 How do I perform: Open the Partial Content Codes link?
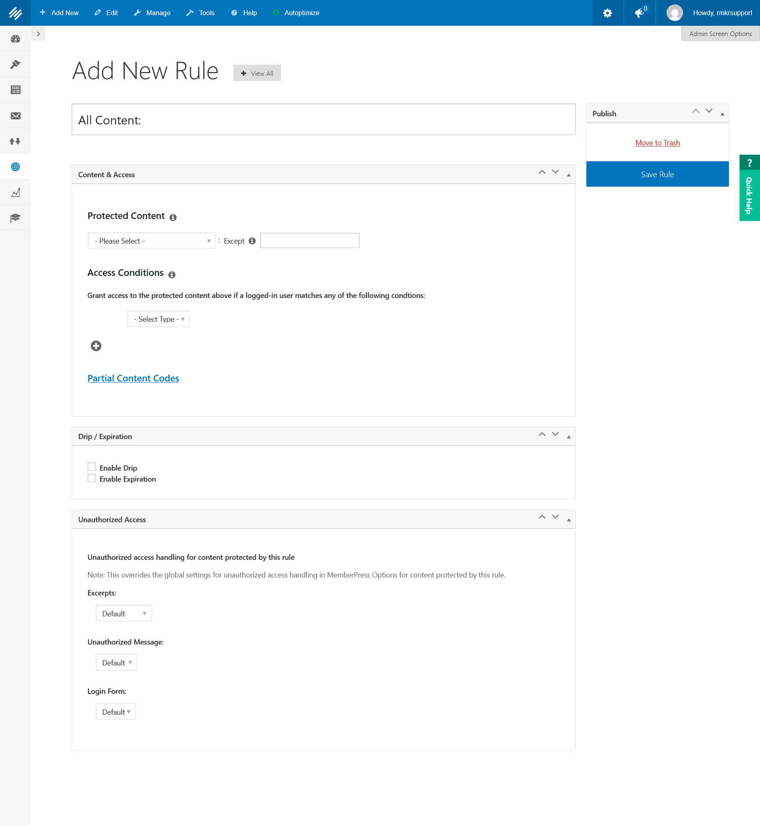[133, 378]
